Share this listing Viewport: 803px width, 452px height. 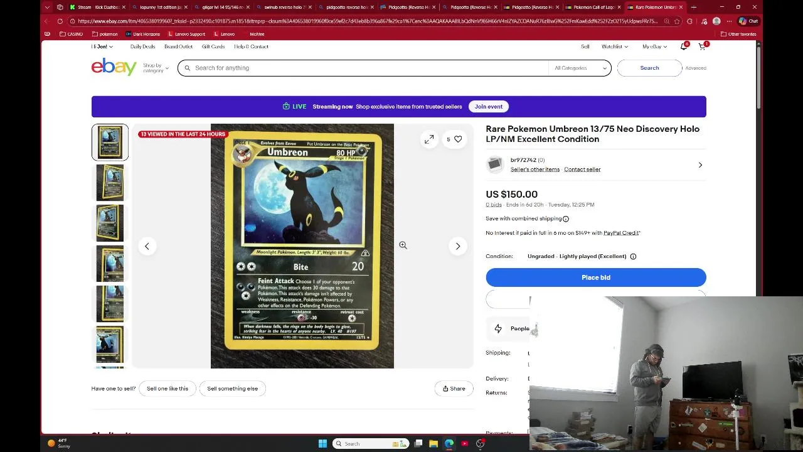pos(454,389)
